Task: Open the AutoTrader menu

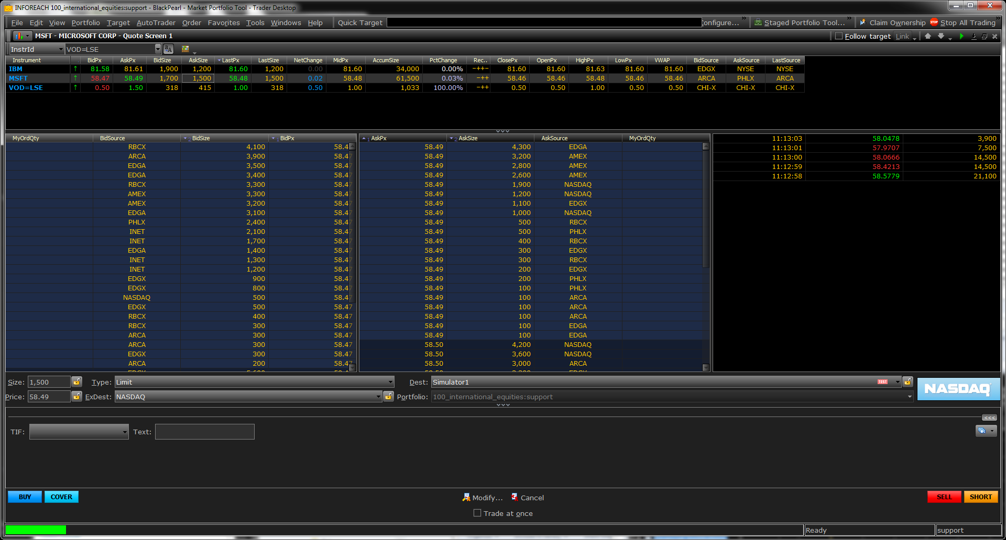Action: pos(156,22)
